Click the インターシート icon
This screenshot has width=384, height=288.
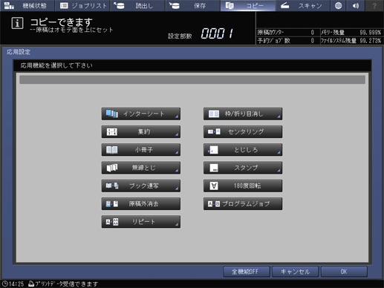tap(112, 114)
